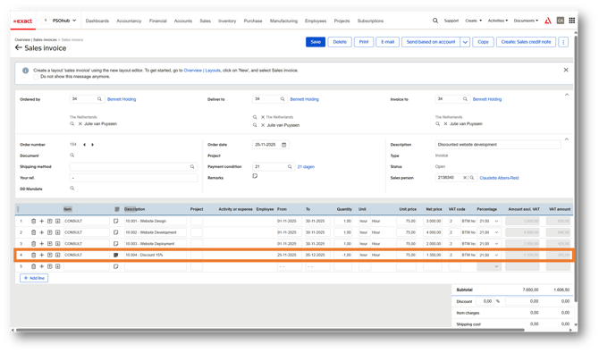Clear Ordered by contact Julie van Puyssen

click(80, 124)
